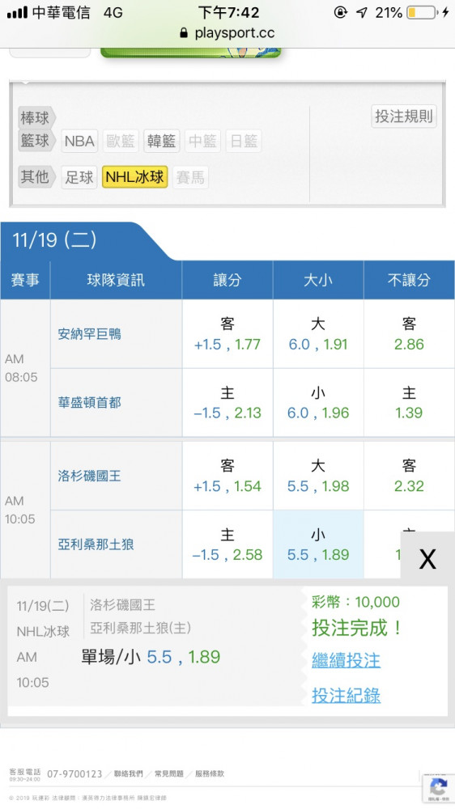Close the bet slip with X button
Screen dimensions: 455x809
pyautogui.click(x=427, y=558)
